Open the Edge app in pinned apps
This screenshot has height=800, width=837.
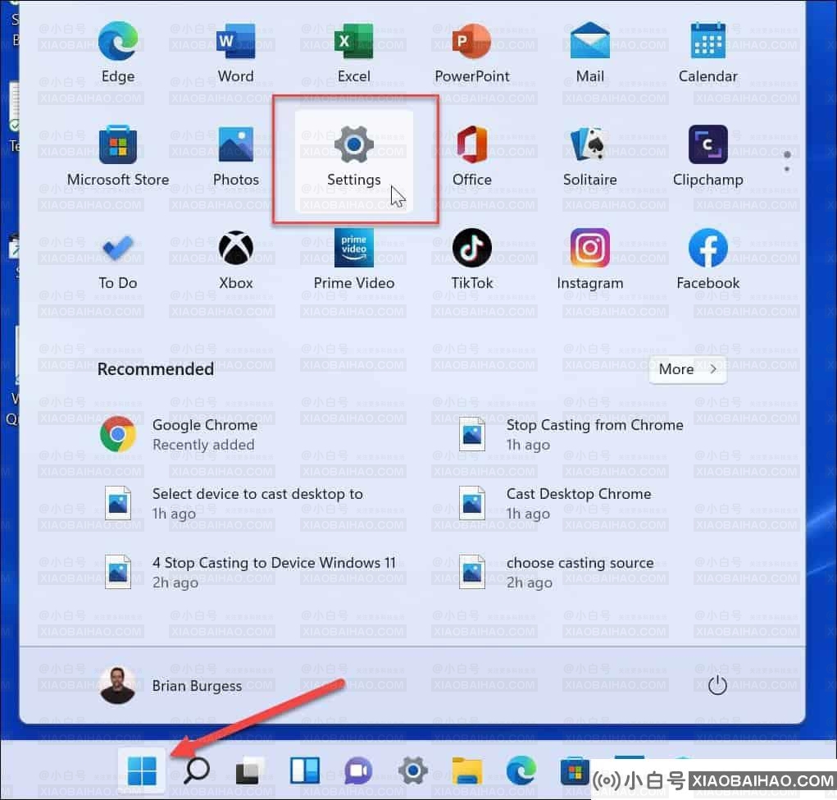pyautogui.click(x=118, y=53)
